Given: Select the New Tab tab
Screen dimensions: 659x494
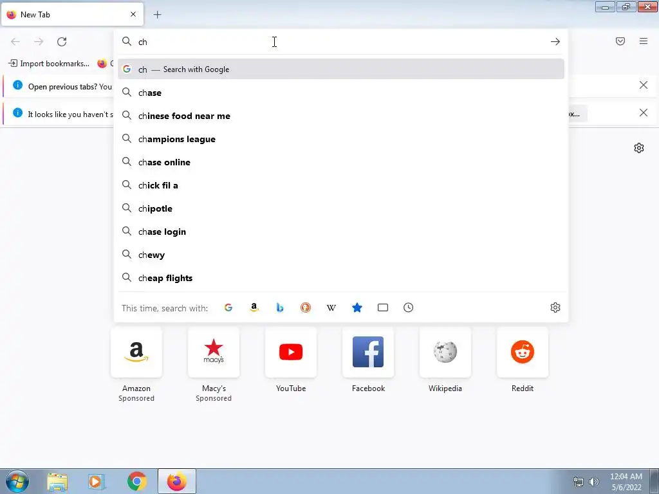Looking at the screenshot, I should (x=72, y=14).
